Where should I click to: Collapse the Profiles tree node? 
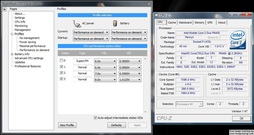coord(12,34)
